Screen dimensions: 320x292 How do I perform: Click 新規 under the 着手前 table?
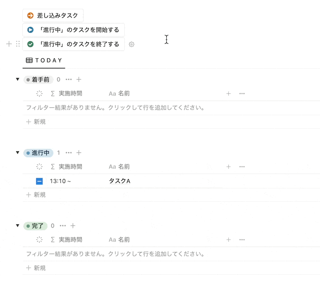(36, 122)
